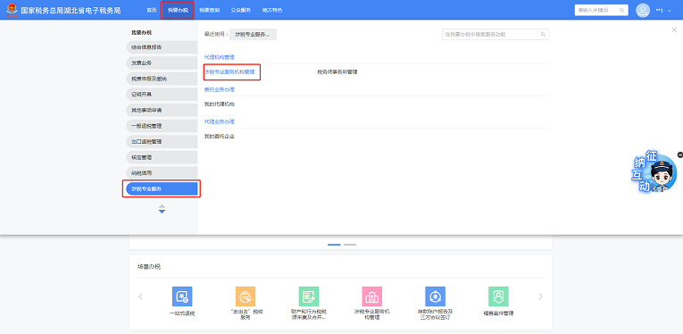Viewport: 683px width, 334px height.
Task: Click the sidebar up arrow
Action: click(x=162, y=206)
